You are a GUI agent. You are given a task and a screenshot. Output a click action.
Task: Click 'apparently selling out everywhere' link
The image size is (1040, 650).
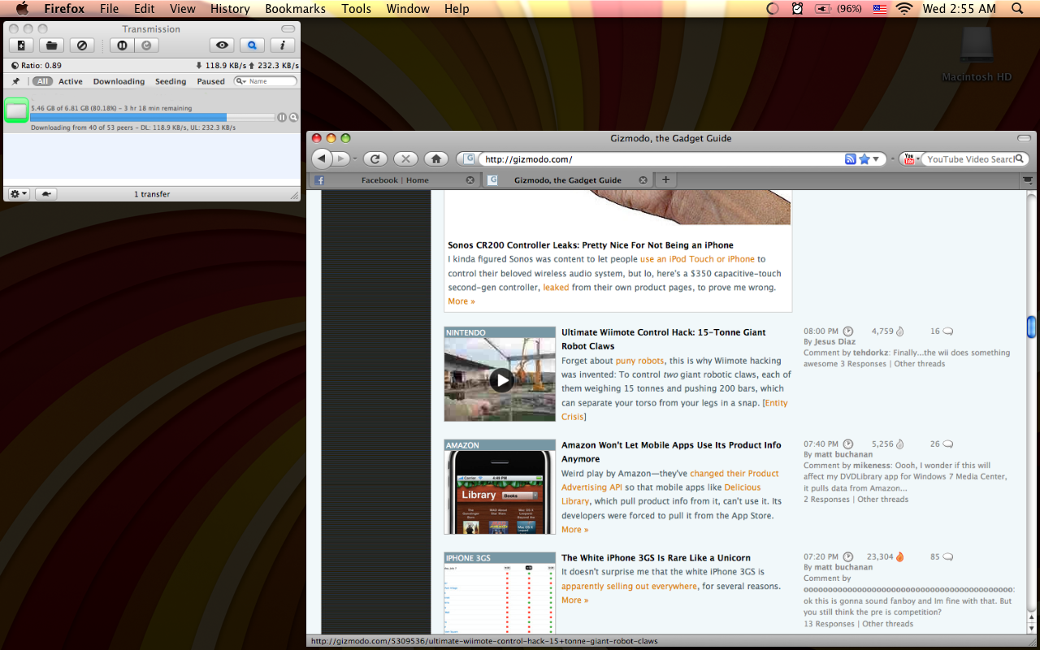point(629,587)
